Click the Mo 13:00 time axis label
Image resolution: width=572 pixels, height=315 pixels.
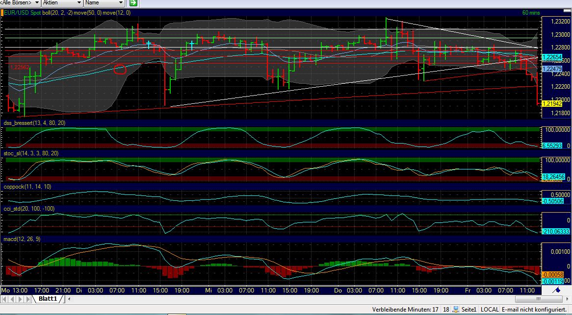click(14, 291)
